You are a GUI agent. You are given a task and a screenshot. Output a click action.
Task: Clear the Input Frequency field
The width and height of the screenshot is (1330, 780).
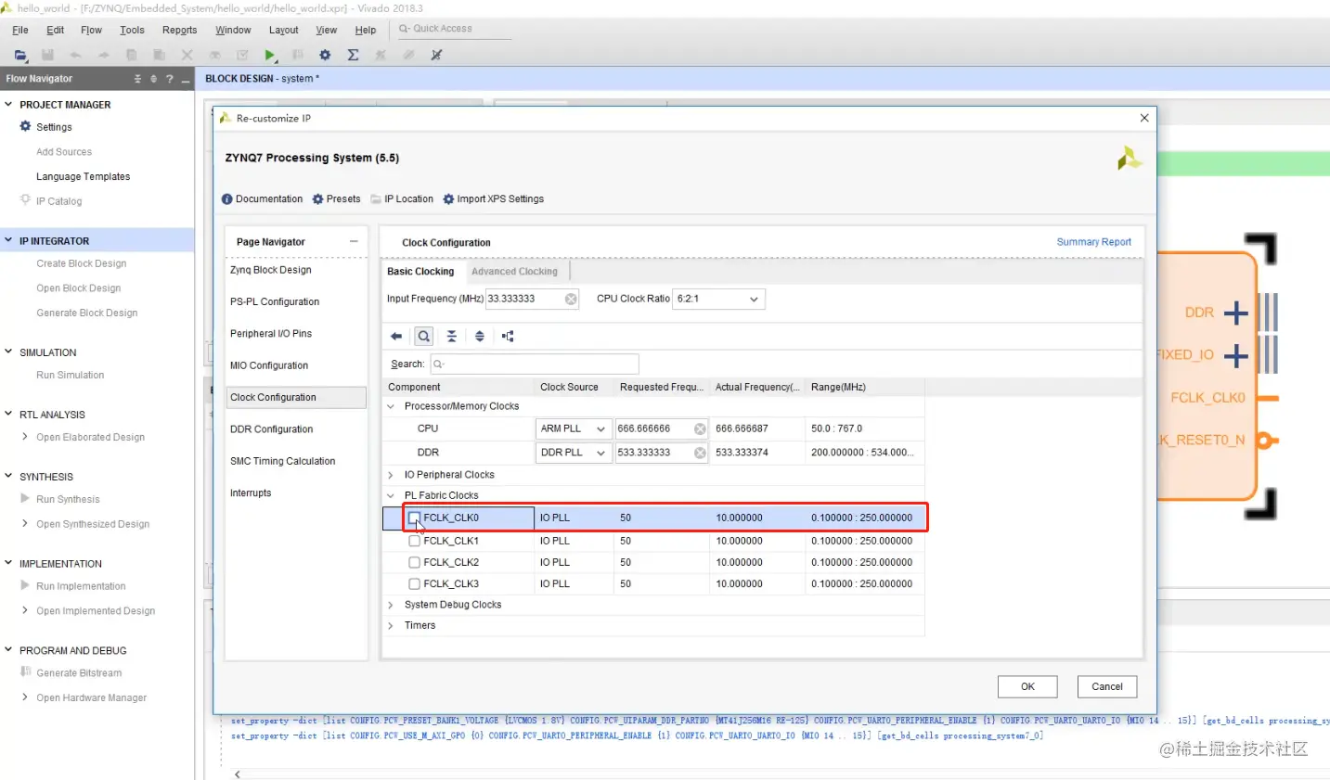571,299
